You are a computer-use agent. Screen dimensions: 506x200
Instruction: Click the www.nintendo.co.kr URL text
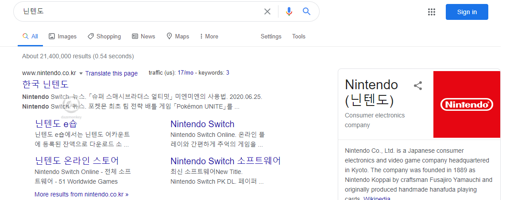coord(49,73)
